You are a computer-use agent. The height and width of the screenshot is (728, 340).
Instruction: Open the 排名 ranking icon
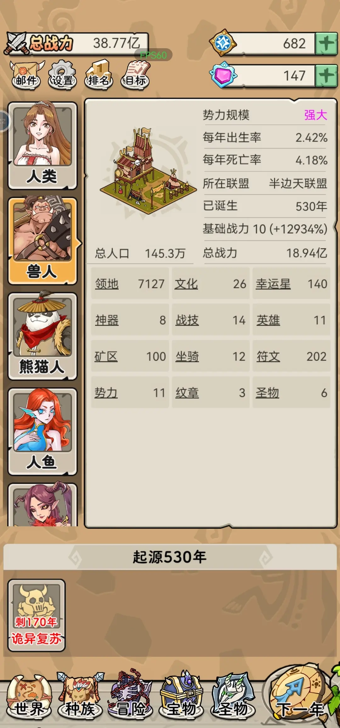99,75
